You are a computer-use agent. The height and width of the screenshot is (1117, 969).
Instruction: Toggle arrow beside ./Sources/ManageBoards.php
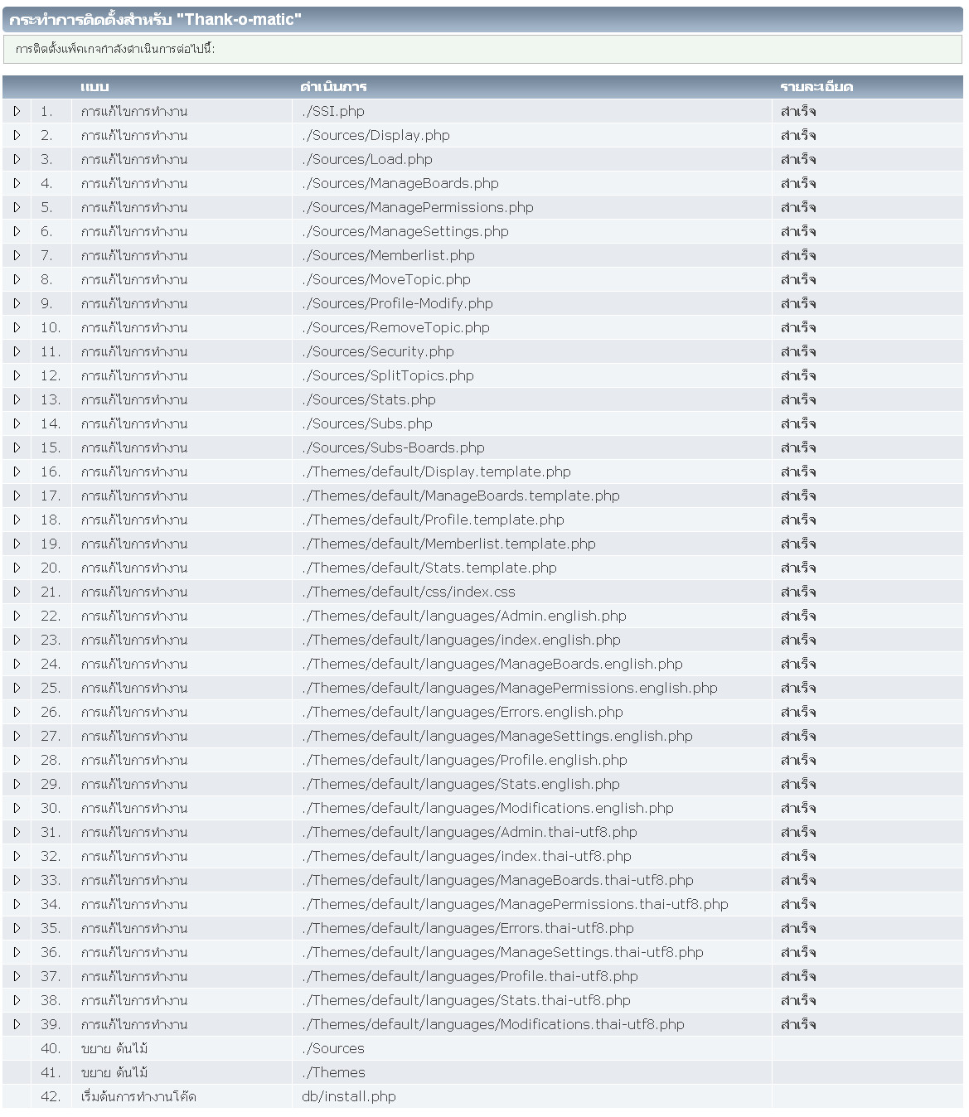point(17,183)
